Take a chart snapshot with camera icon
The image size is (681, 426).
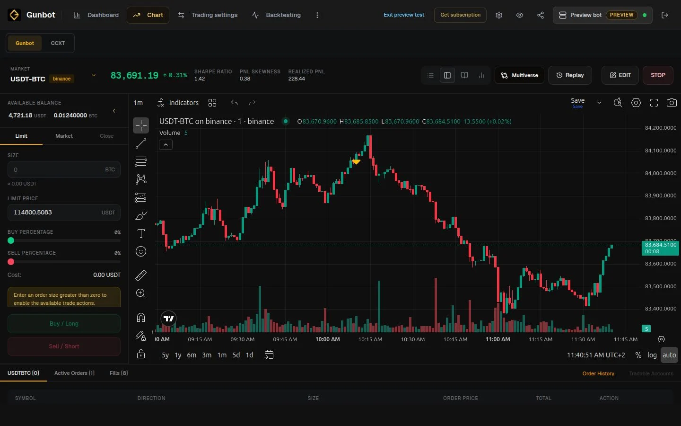click(x=672, y=103)
